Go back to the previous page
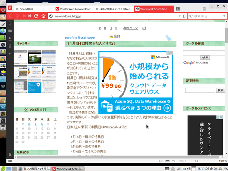The image size is (228, 171). click(x=10, y=16)
